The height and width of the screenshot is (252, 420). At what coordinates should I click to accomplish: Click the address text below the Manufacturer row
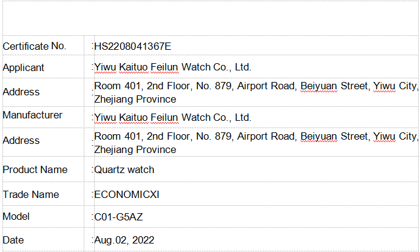coord(256,143)
